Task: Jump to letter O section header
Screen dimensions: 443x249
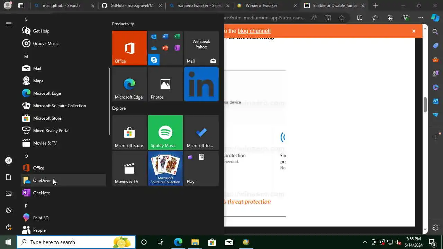Action: pos(26,156)
